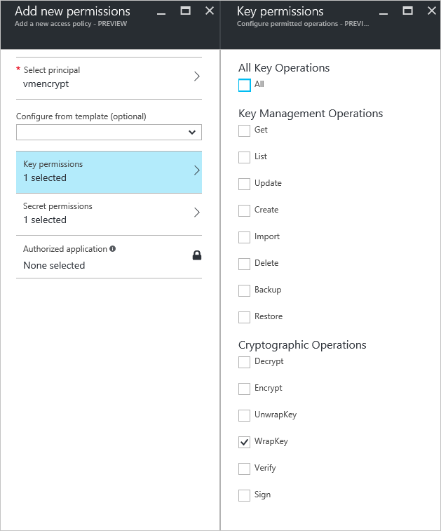Click the info icon next to Authorized application
The height and width of the screenshot is (531, 441).
pos(113,249)
